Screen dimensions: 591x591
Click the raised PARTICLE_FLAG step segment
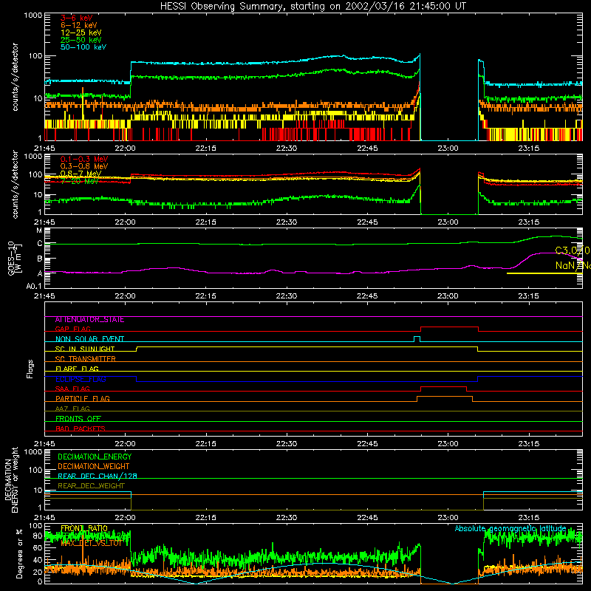445,397
